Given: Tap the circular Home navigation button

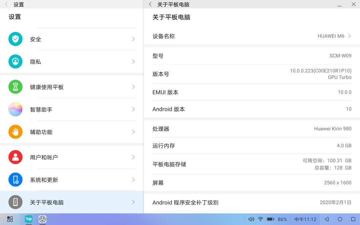Looking at the screenshot, I should [x=340, y=219].
